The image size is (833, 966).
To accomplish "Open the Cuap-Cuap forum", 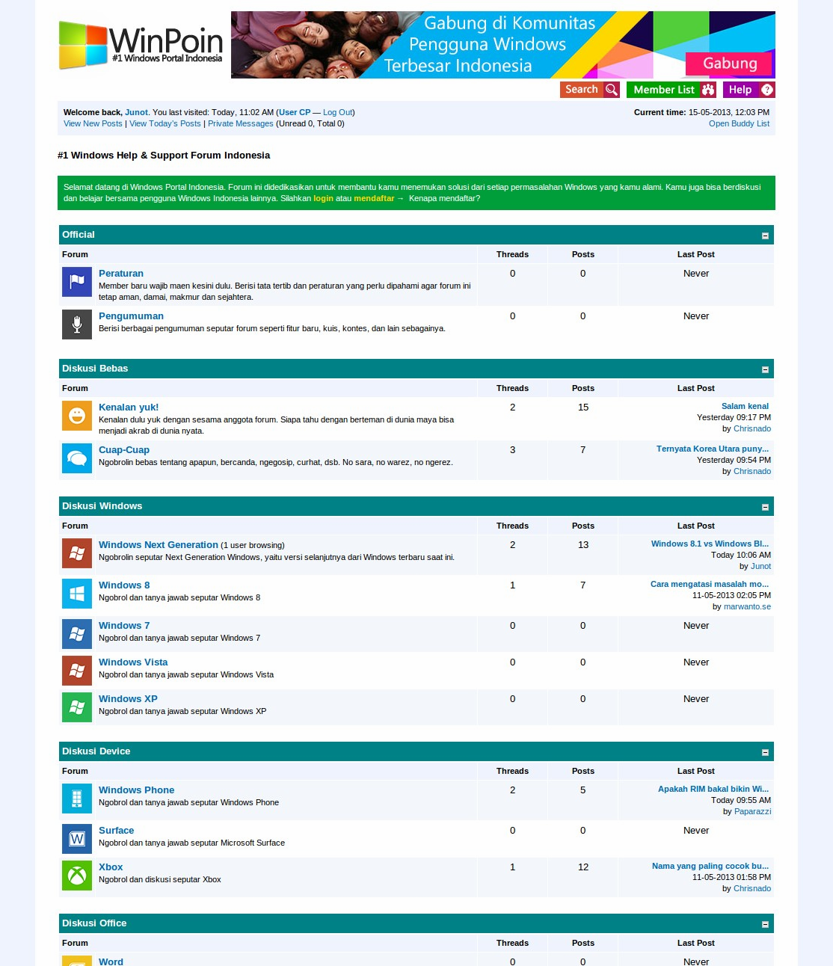I will pyautogui.click(x=124, y=450).
